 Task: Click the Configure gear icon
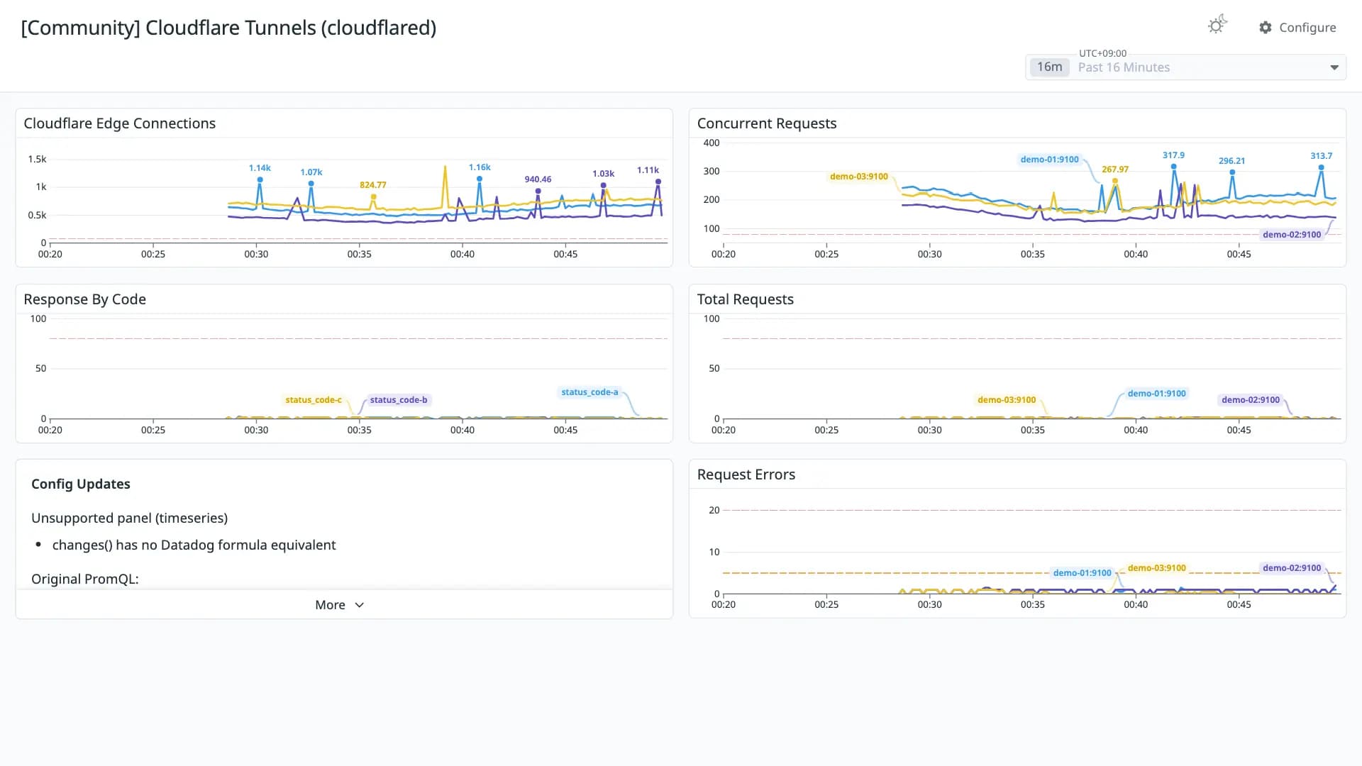(x=1266, y=28)
